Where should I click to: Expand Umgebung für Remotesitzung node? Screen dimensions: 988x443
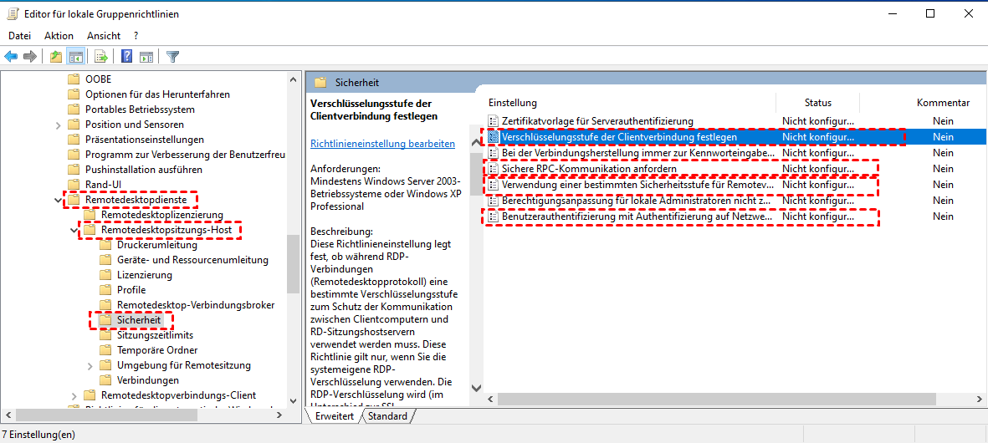click(x=90, y=365)
